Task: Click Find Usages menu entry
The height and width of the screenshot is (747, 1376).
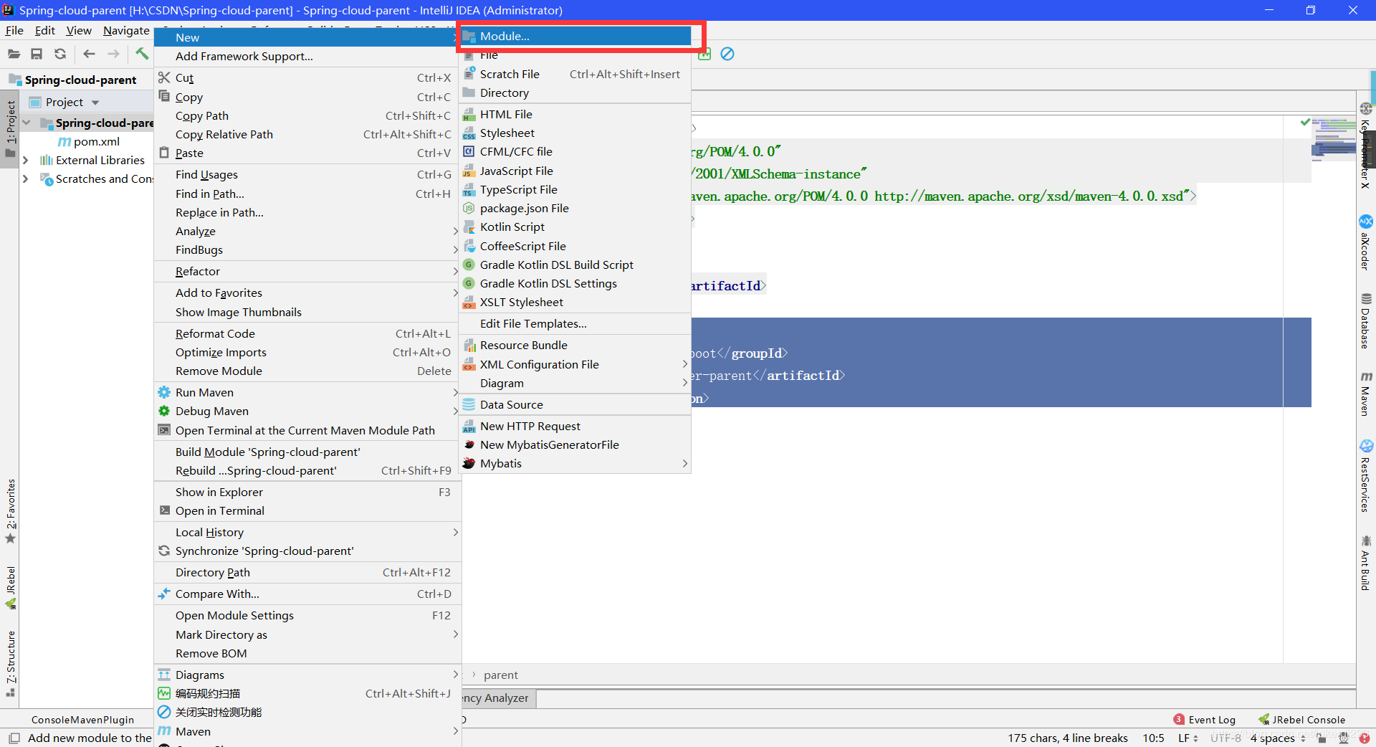Action: click(x=307, y=174)
